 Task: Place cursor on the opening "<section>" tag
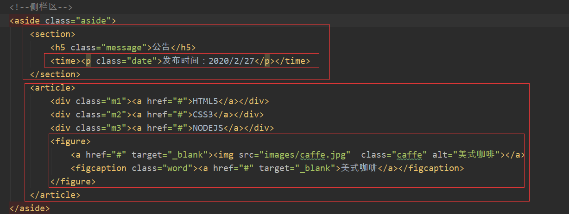click(53, 34)
